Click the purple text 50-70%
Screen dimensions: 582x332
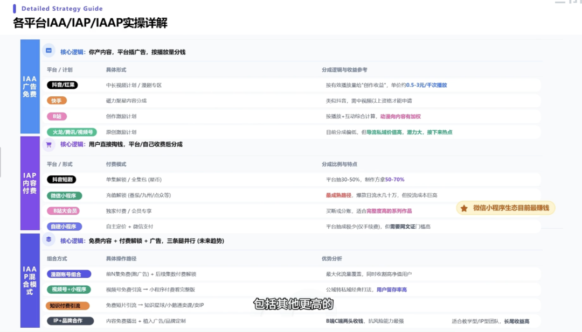point(394,180)
